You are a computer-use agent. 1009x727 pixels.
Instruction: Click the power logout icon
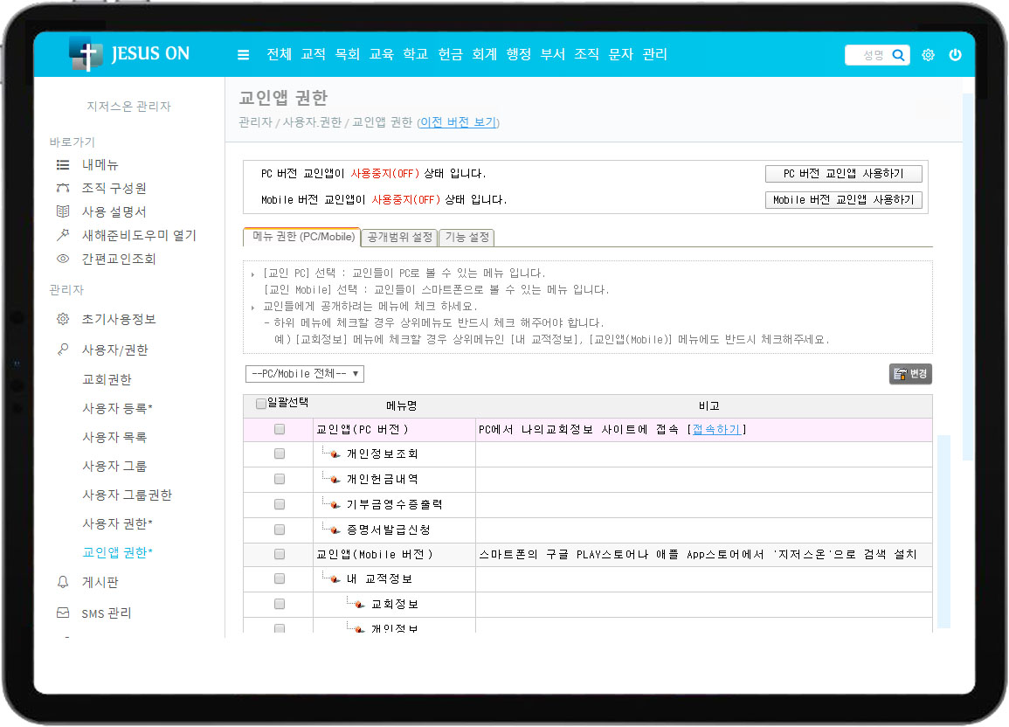click(955, 55)
